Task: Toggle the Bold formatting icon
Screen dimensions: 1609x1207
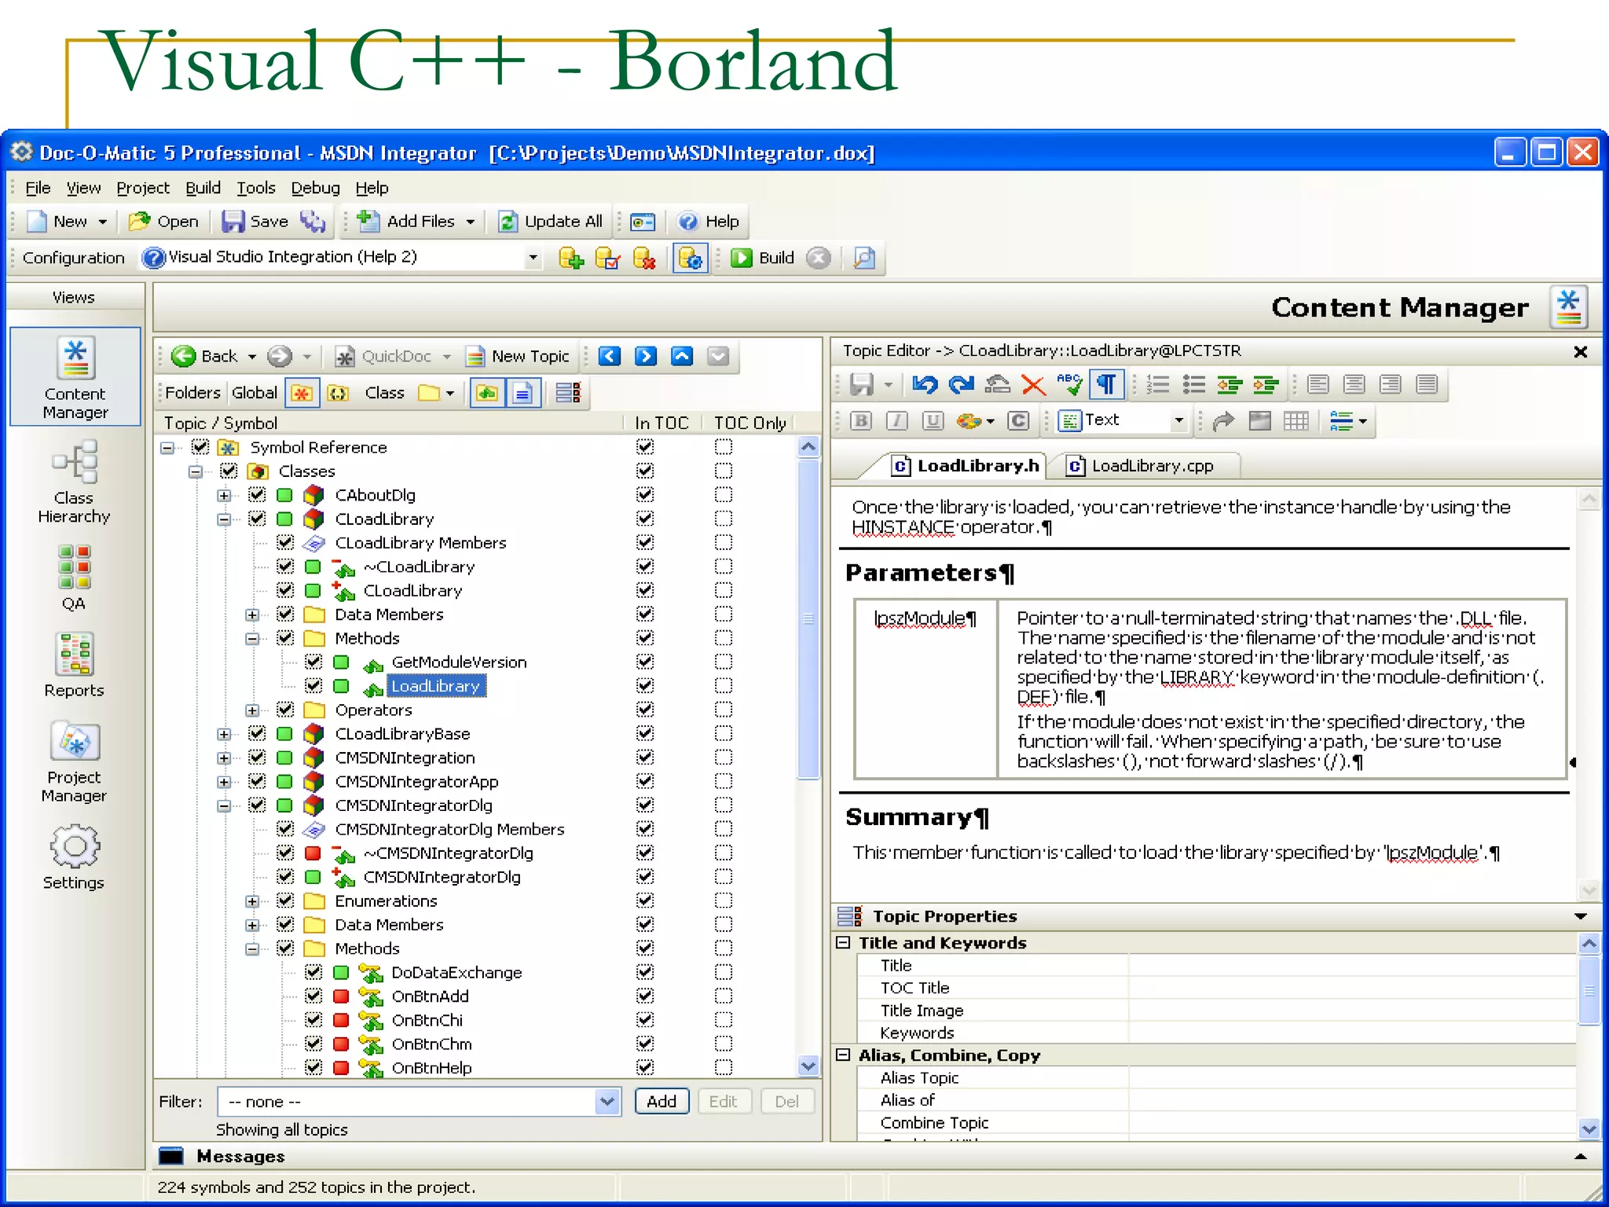Action: [861, 420]
